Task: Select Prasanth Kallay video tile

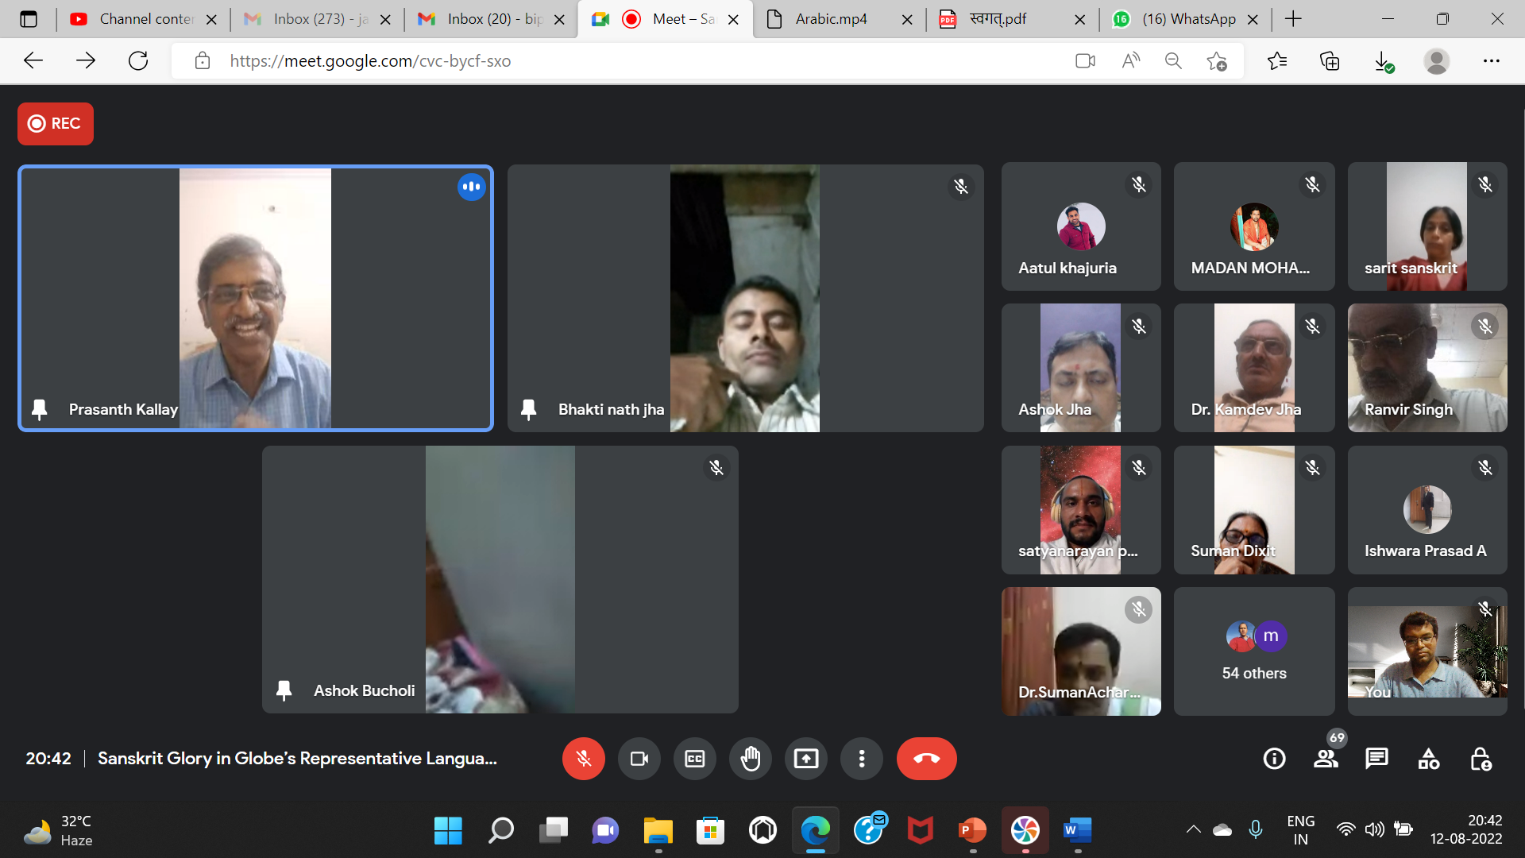Action: coord(255,298)
